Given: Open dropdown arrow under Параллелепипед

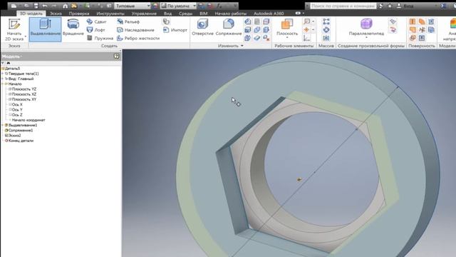Looking at the screenshot, I should click(366, 38).
